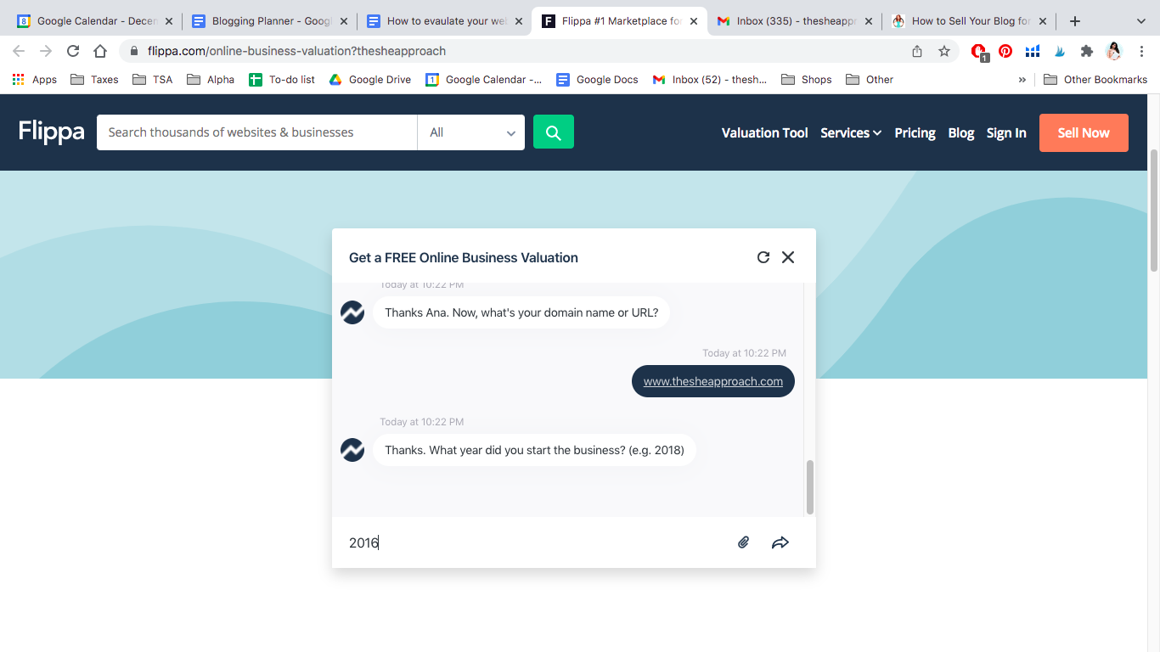Open the TSA bookmark folder

click(153, 80)
